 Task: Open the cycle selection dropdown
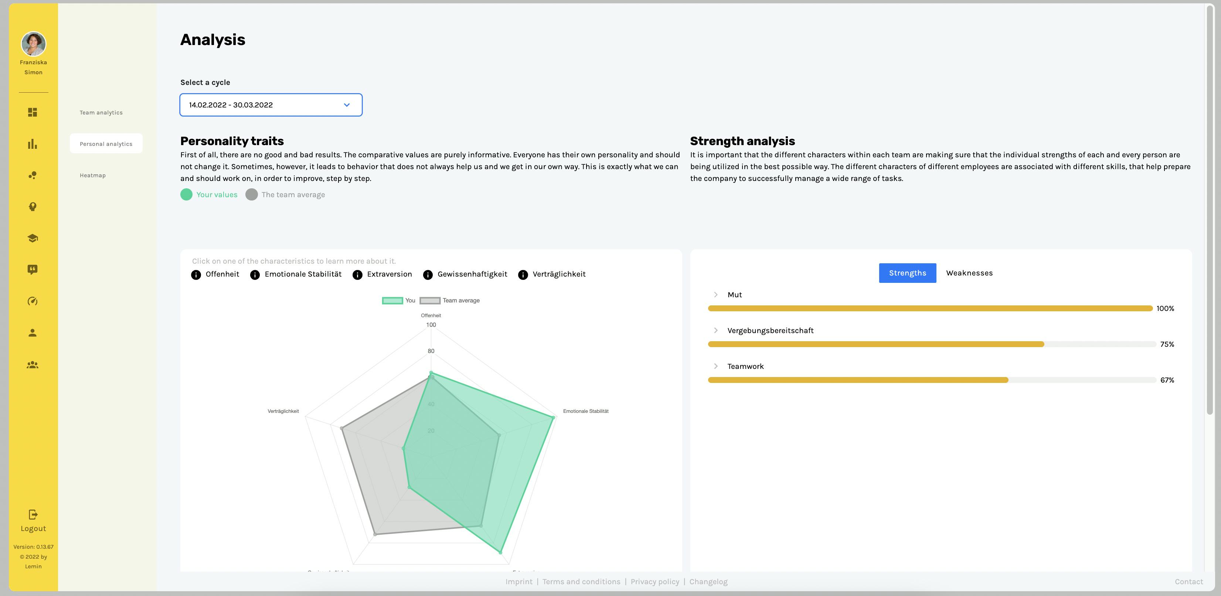click(271, 105)
